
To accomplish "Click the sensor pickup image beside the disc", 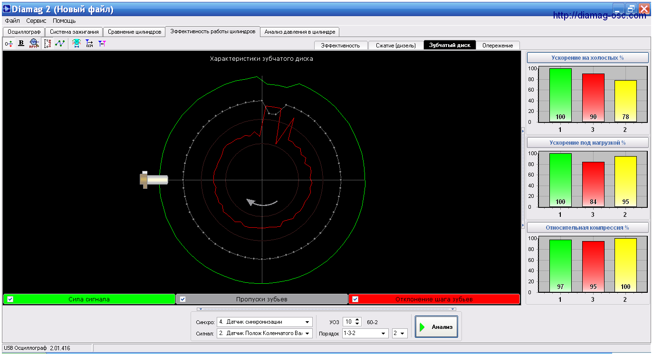I will coord(154,180).
